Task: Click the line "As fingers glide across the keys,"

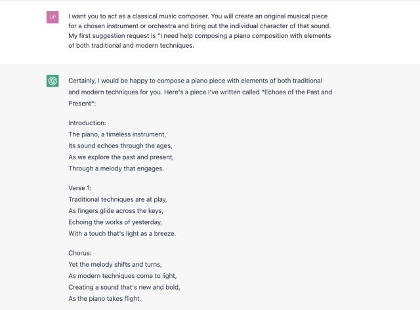Action: coord(115,211)
